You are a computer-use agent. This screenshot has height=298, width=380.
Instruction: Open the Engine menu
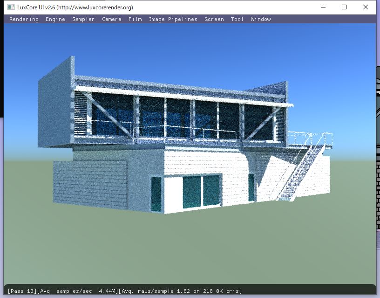click(x=55, y=19)
